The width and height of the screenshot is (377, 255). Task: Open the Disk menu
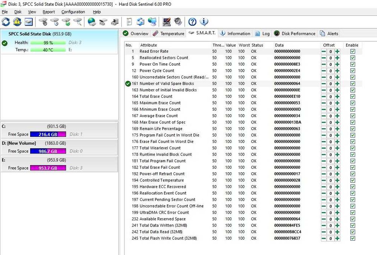click(18, 12)
